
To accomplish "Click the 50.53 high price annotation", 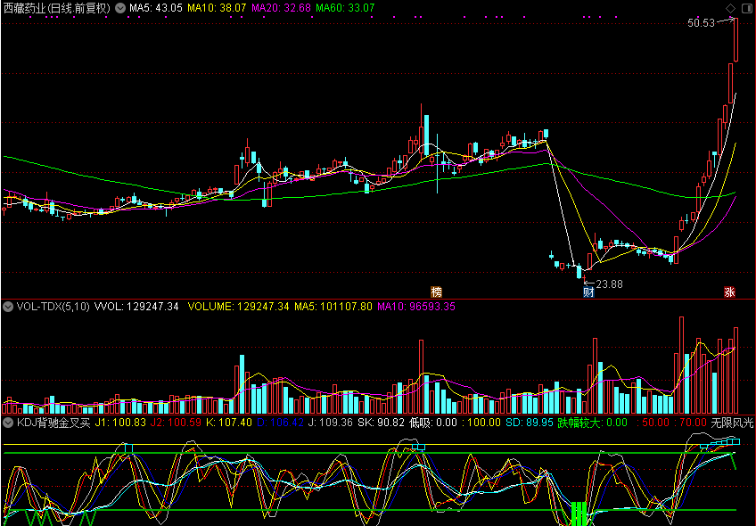I will pos(701,23).
